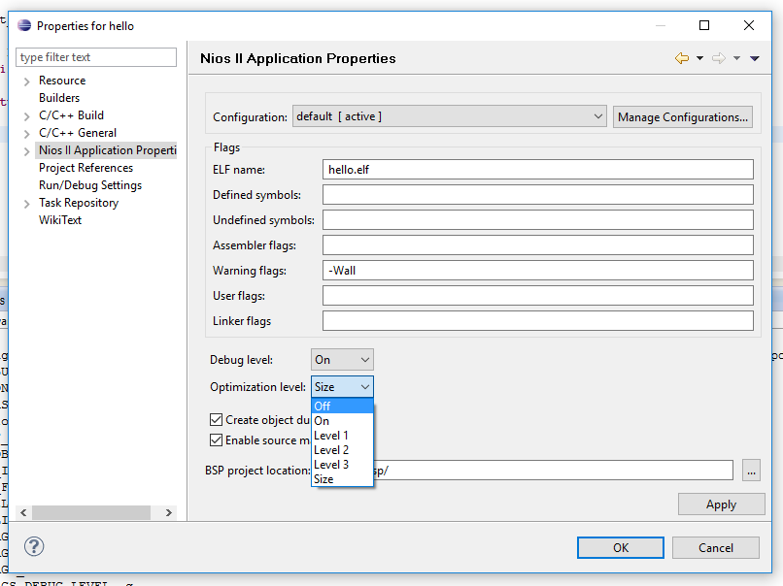Select Level 3 optimization option
Screen dimensions: 783x586
point(331,465)
